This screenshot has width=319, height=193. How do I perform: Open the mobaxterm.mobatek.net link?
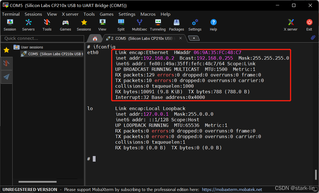click(x=232, y=190)
